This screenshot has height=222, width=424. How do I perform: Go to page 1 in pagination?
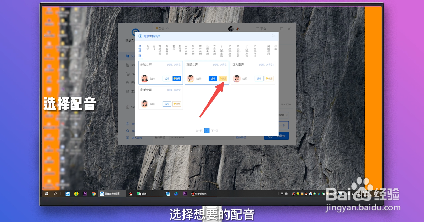pos(207,130)
